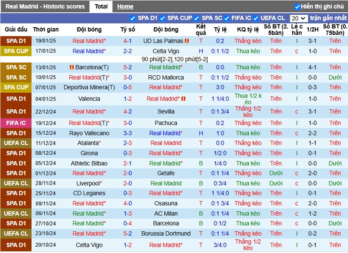Screen dimensions: 348x253
Task: Open the 3-3 Rayo Vallecano score
Action: coord(128,133)
